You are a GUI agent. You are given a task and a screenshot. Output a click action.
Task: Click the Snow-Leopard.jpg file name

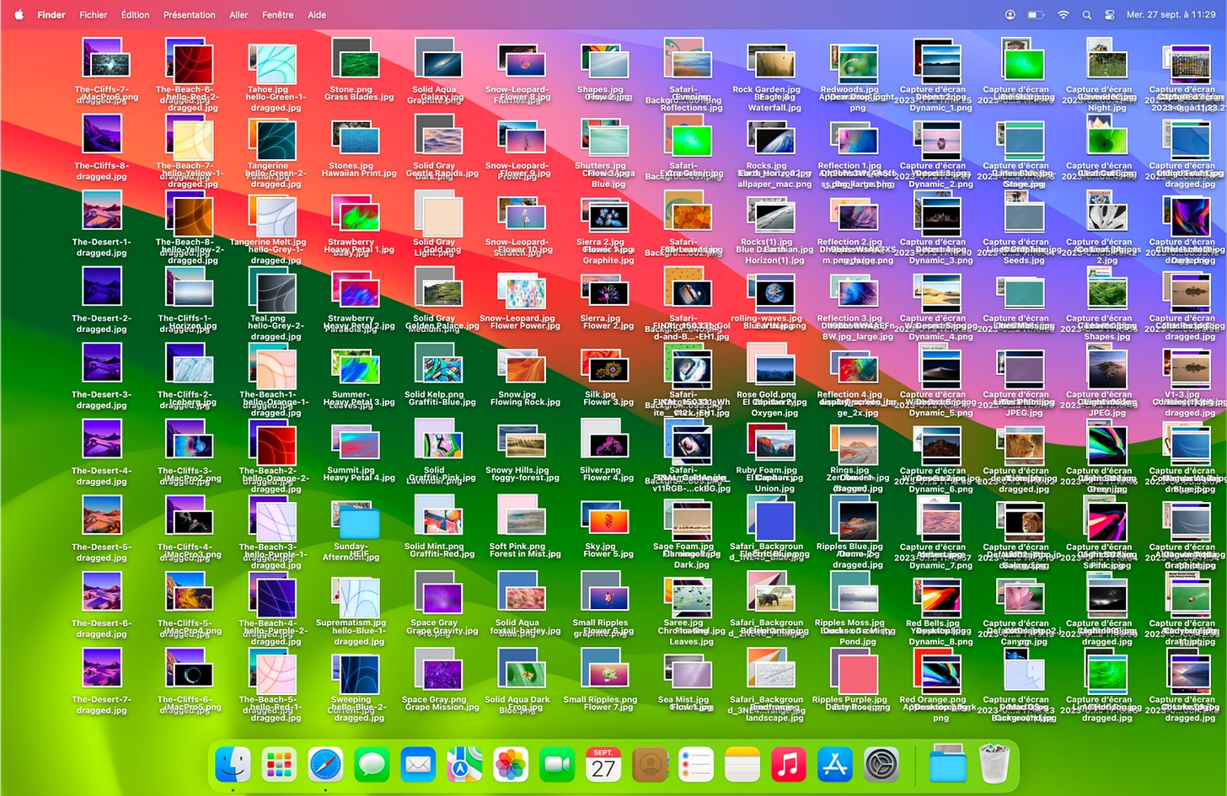[517, 318]
